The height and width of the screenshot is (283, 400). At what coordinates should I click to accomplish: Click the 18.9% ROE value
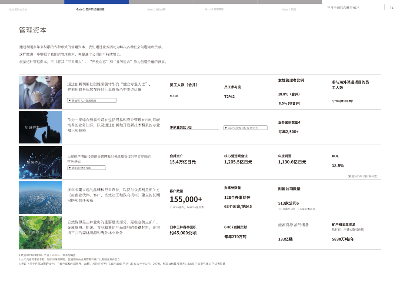pos(338,166)
